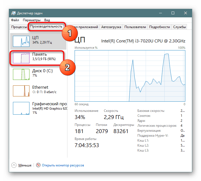The height and width of the screenshot is (181, 201).
Task: Click the main CPU usage graph
Action: [x=130, y=76]
